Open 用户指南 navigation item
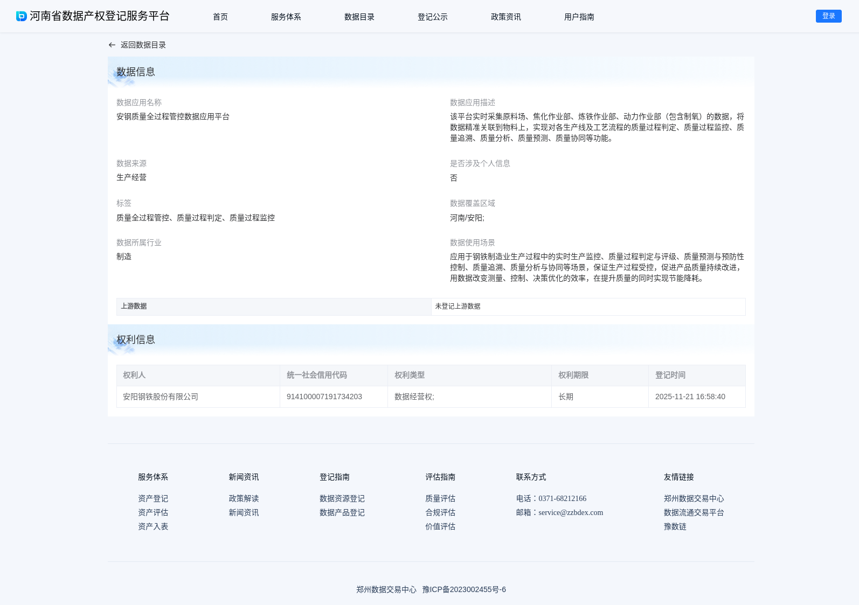 point(579,17)
